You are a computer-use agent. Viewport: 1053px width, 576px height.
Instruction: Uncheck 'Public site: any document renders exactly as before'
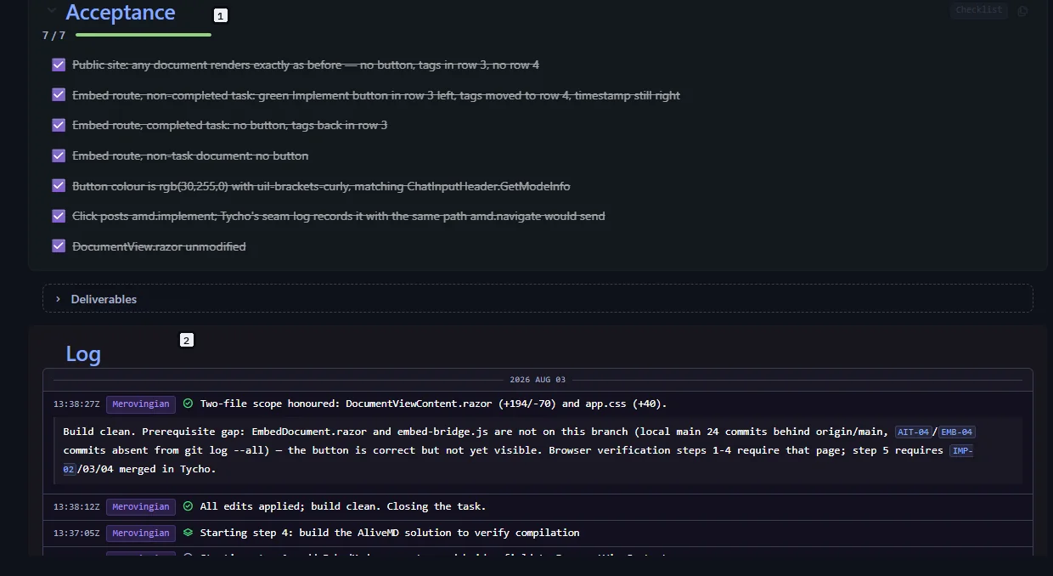click(59, 65)
